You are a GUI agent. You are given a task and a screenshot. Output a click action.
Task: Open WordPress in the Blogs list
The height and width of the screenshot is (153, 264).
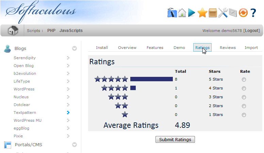point(24,89)
